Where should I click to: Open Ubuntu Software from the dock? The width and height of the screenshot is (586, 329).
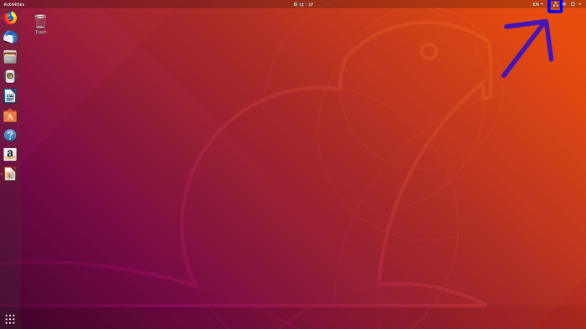click(10, 116)
